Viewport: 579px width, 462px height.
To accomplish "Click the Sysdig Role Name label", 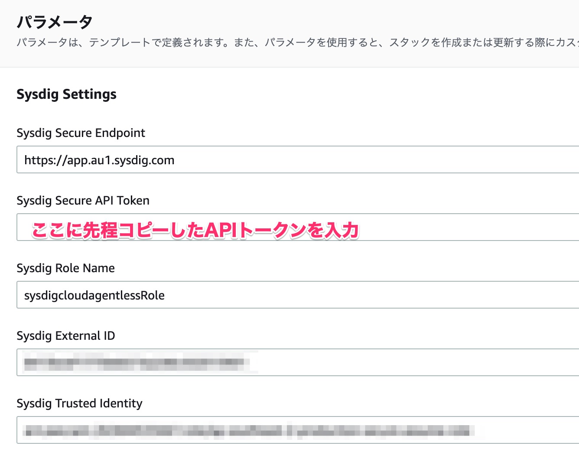I will coord(65,268).
